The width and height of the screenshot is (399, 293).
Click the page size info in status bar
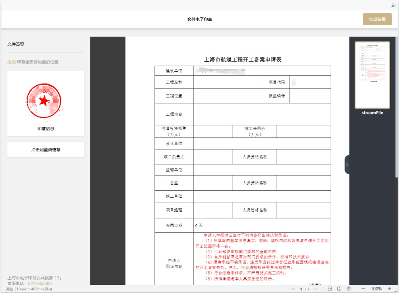click(x=29, y=289)
